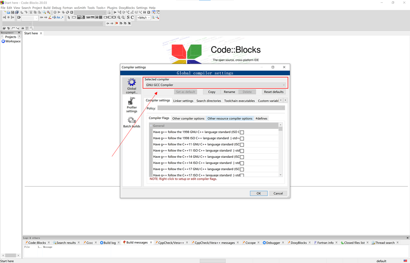410x263 pixels.
Task: Open the Other compiler options tab
Action: 188,118
